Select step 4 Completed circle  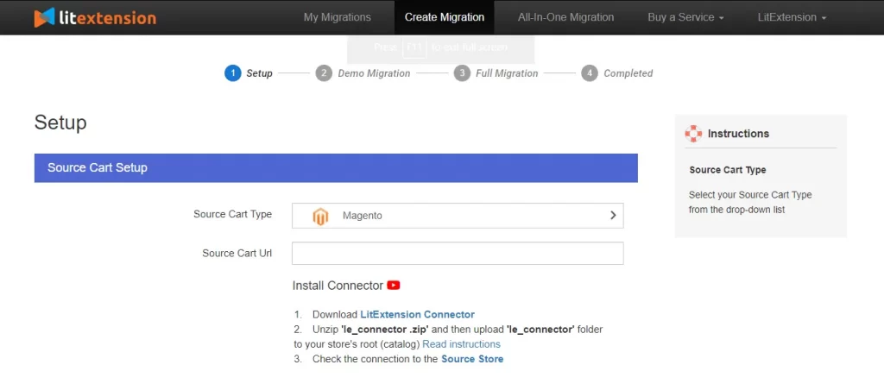click(x=589, y=73)
